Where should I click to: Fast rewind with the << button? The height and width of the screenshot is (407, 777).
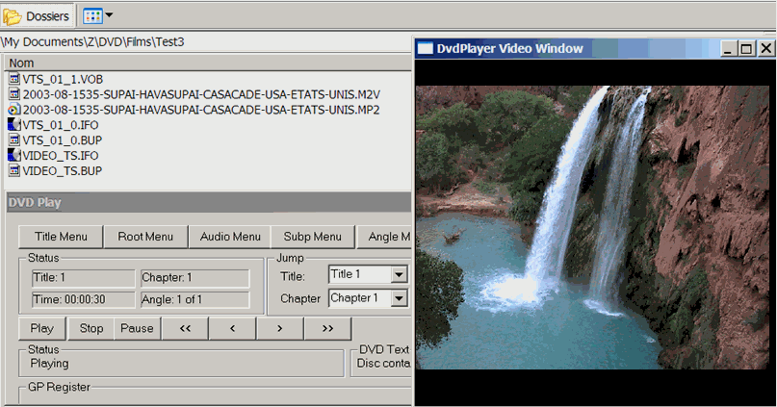pyautogui.click(x=185, y=328)
